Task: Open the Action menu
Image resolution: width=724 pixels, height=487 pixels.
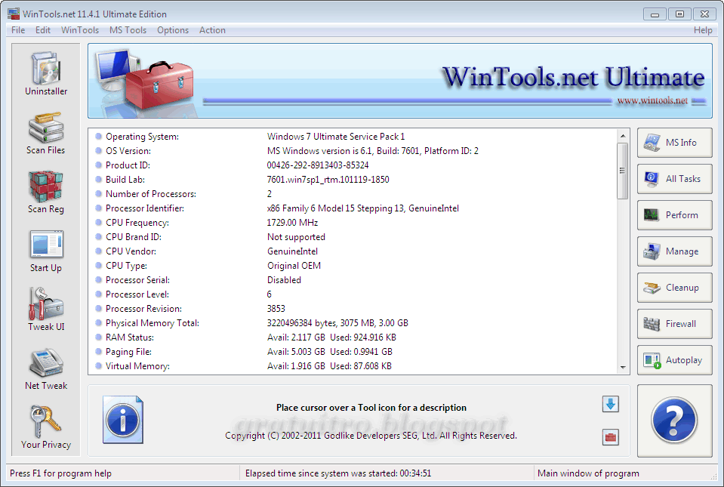Action: pos(212,30)
